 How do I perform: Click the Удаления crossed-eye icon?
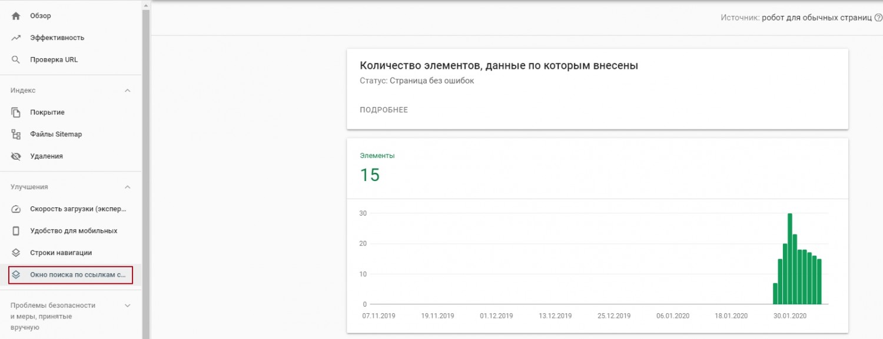pyautogui.click(x=16, y=156)
